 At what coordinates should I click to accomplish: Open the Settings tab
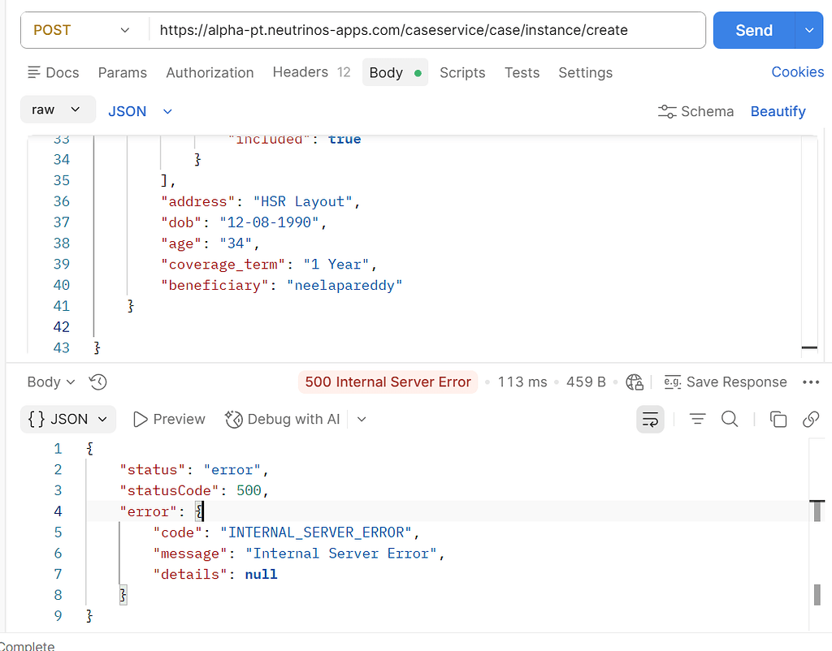tap(585, 72)
